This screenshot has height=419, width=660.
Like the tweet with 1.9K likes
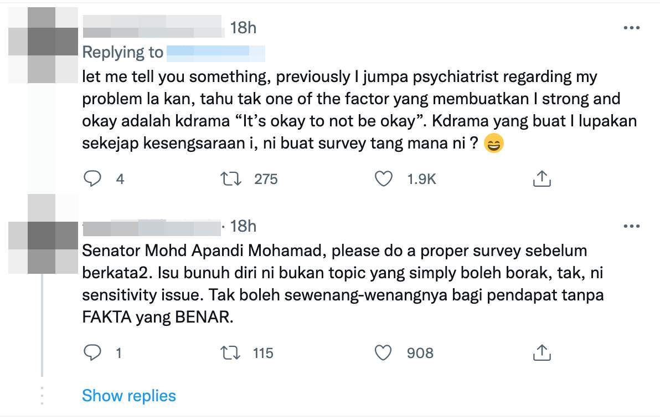coord(384,178)
